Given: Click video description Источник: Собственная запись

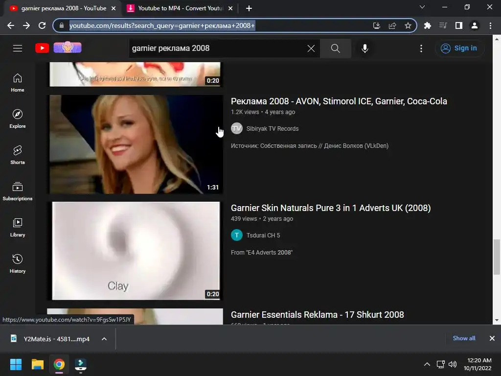Looking at the screenshot, I should (x=310, y=146).
